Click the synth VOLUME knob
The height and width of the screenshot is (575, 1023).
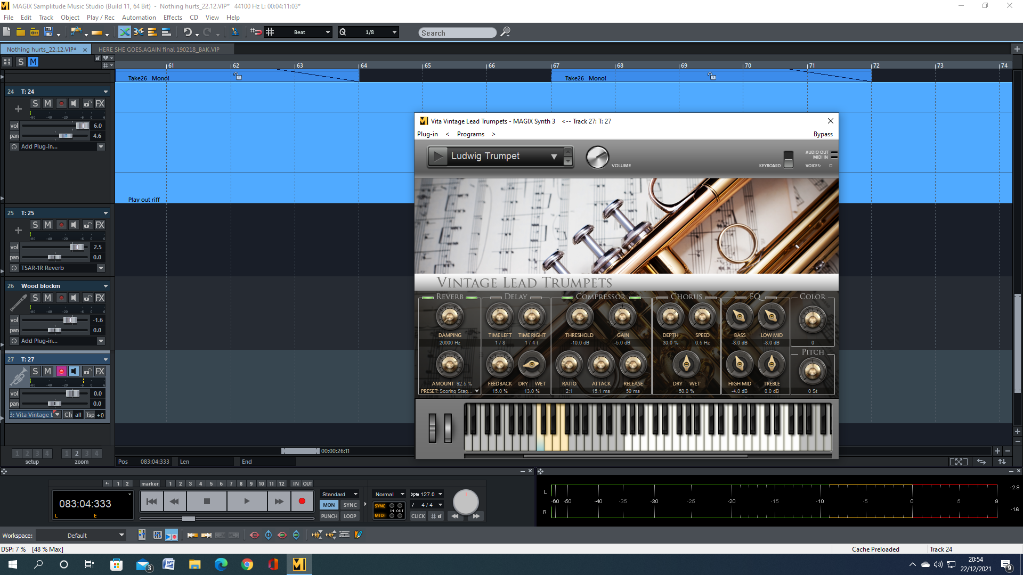[x=597, y=157]
